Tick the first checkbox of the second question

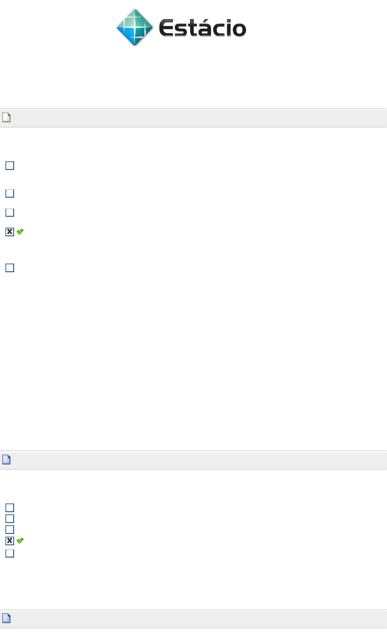click(10, 508)
